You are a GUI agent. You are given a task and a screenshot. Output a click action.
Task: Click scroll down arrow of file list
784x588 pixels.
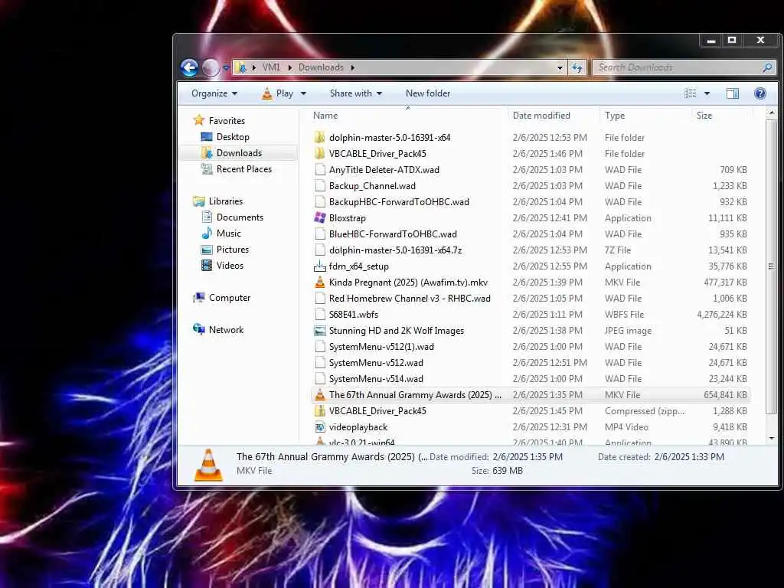coord(772,439)
